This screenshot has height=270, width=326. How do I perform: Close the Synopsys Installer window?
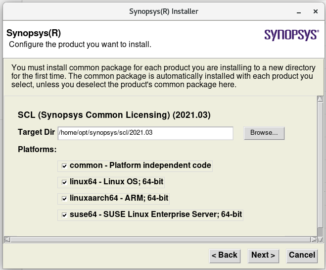(316, 11)
